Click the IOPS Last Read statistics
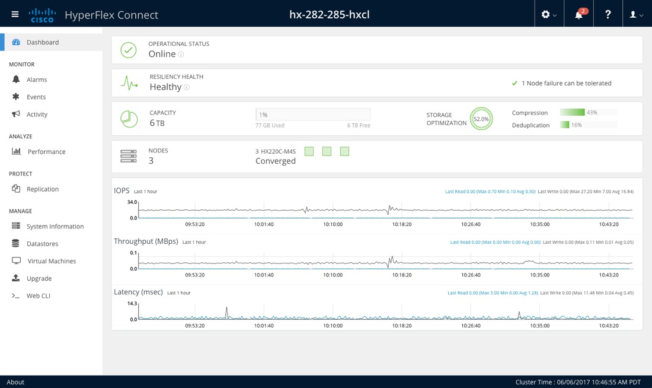 490,192
